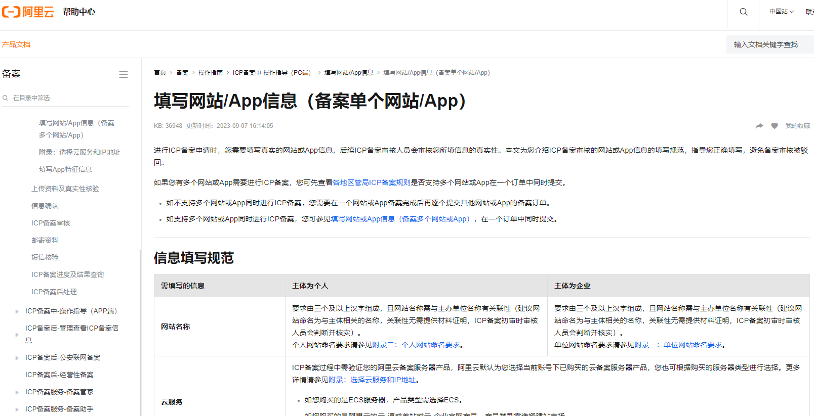Open 各地区管局ICP备案规则 link
This screenshot has width=814, height=416.
click(x=372, y=182)
